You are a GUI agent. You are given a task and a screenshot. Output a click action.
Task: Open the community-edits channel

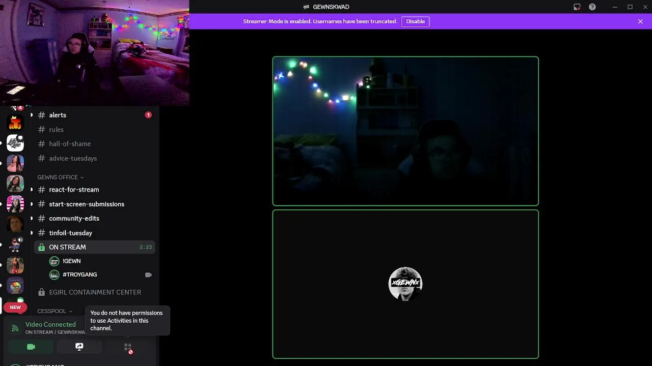(x=95, y=218)
